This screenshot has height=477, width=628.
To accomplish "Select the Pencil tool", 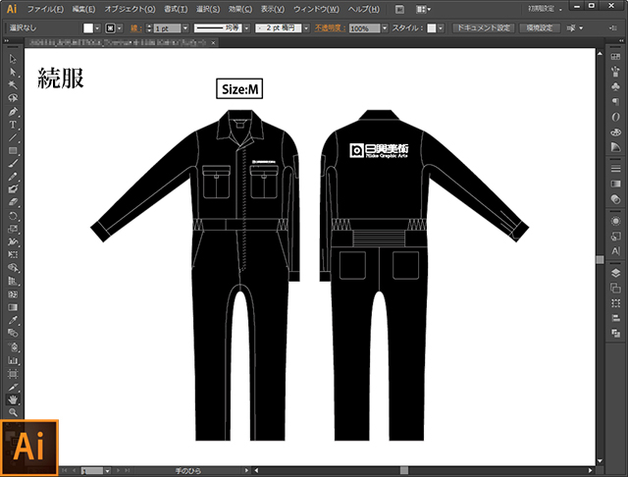I will pos(13,177).
